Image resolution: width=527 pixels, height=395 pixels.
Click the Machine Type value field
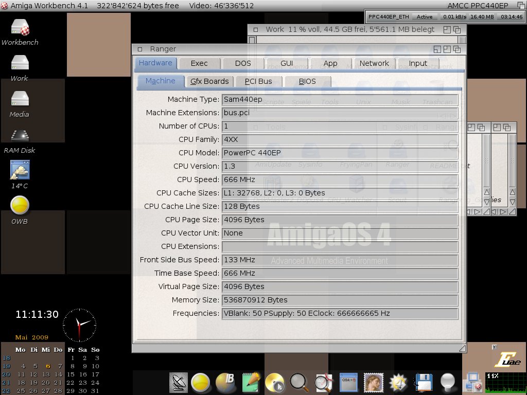[340, 99]
